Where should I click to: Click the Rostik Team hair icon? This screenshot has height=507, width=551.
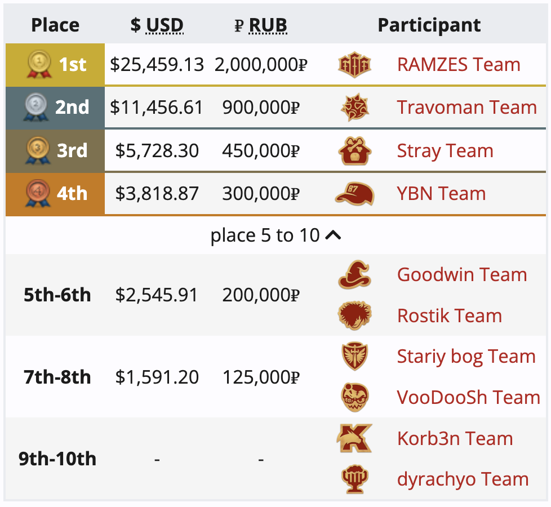[354, 315]
